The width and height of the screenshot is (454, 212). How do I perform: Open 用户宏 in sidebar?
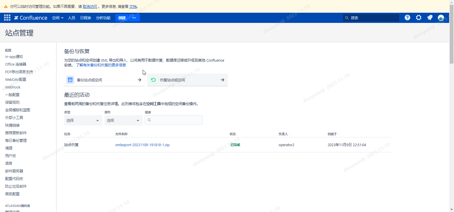click(10, 156)
